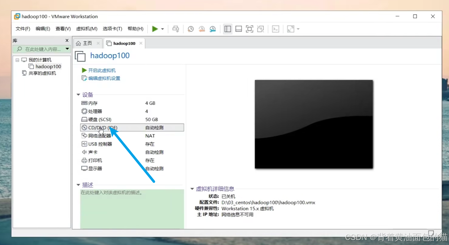Collapse the 描述 section
The width and height of the screenshot is (449, 245).
[79, 185]
